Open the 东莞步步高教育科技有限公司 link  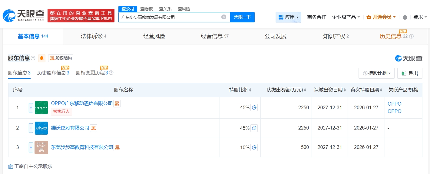point(82,147)
